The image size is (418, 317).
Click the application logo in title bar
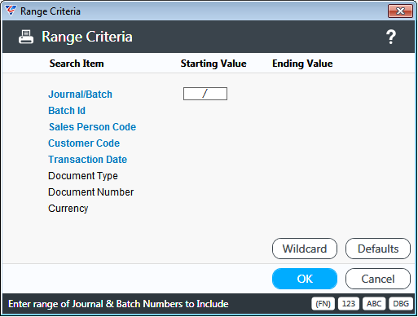[x=11, y=11]
